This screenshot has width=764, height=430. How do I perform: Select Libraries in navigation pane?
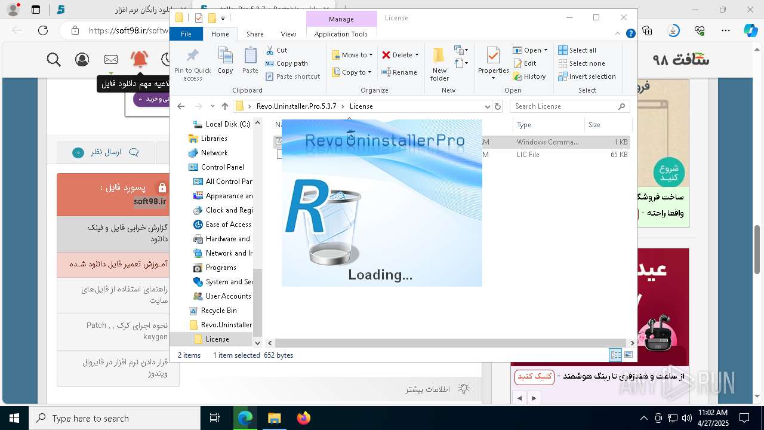coord(214,139)
